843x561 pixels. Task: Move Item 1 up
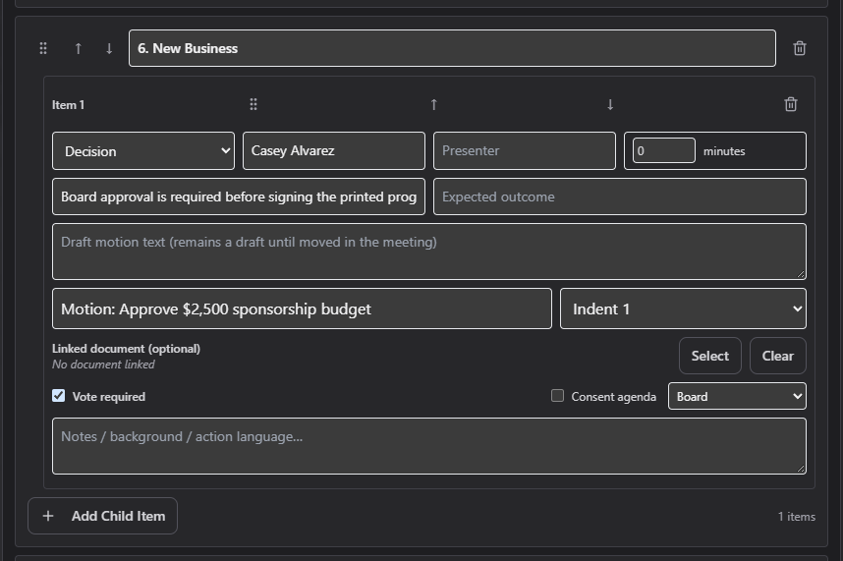click(434, 104)
